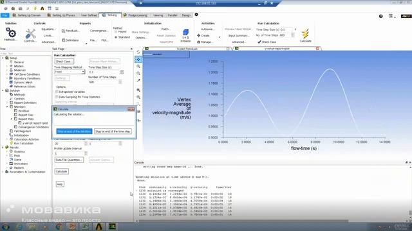Select Run Calculation in tree
The height and width of the screenshot is (231, 412).
click(24, 143)
